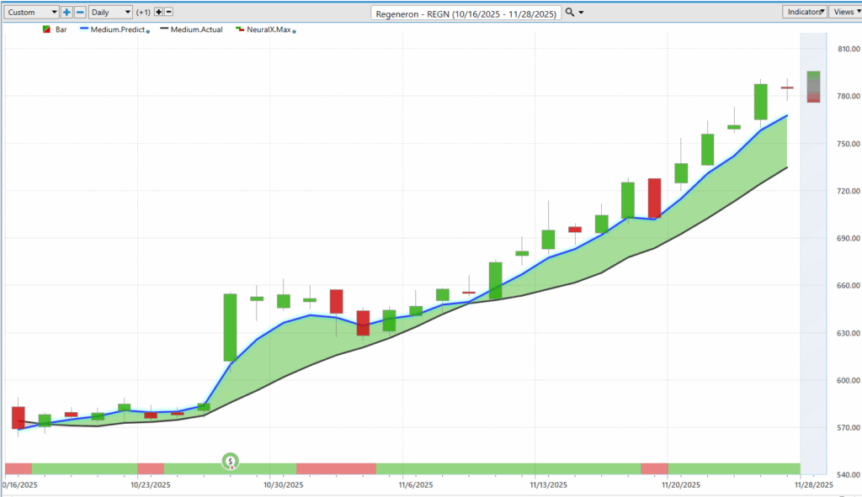Click the dot beside NeuralX.Max
862x497 pixels.
pos(294,31)
